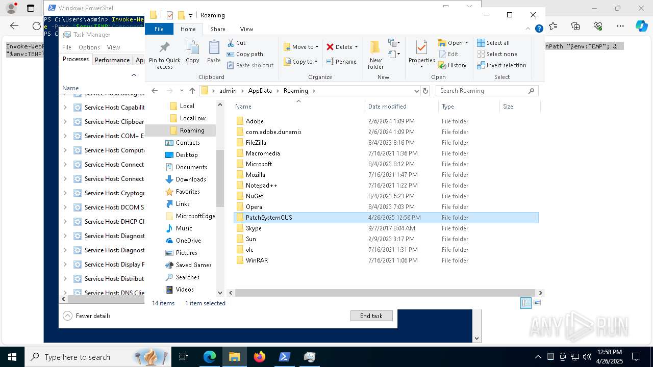Viewport: 653px width, 367px height.
Task: Click Fewer details in Task Manager
Action: (x=87, y=316)
